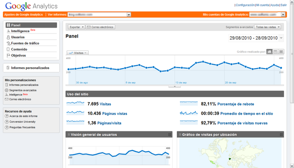This screenshot has height=168, width=294.
Task: Open the Ver informes profile dropdown
Action: pos(99,15)
